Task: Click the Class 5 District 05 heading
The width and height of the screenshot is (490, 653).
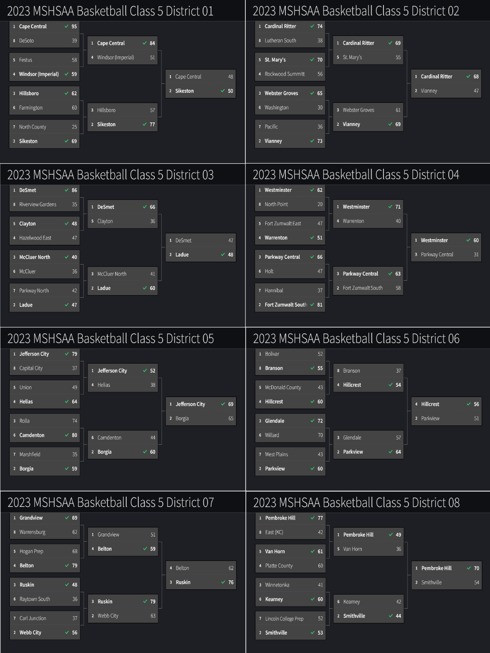Action: (111, 339)
